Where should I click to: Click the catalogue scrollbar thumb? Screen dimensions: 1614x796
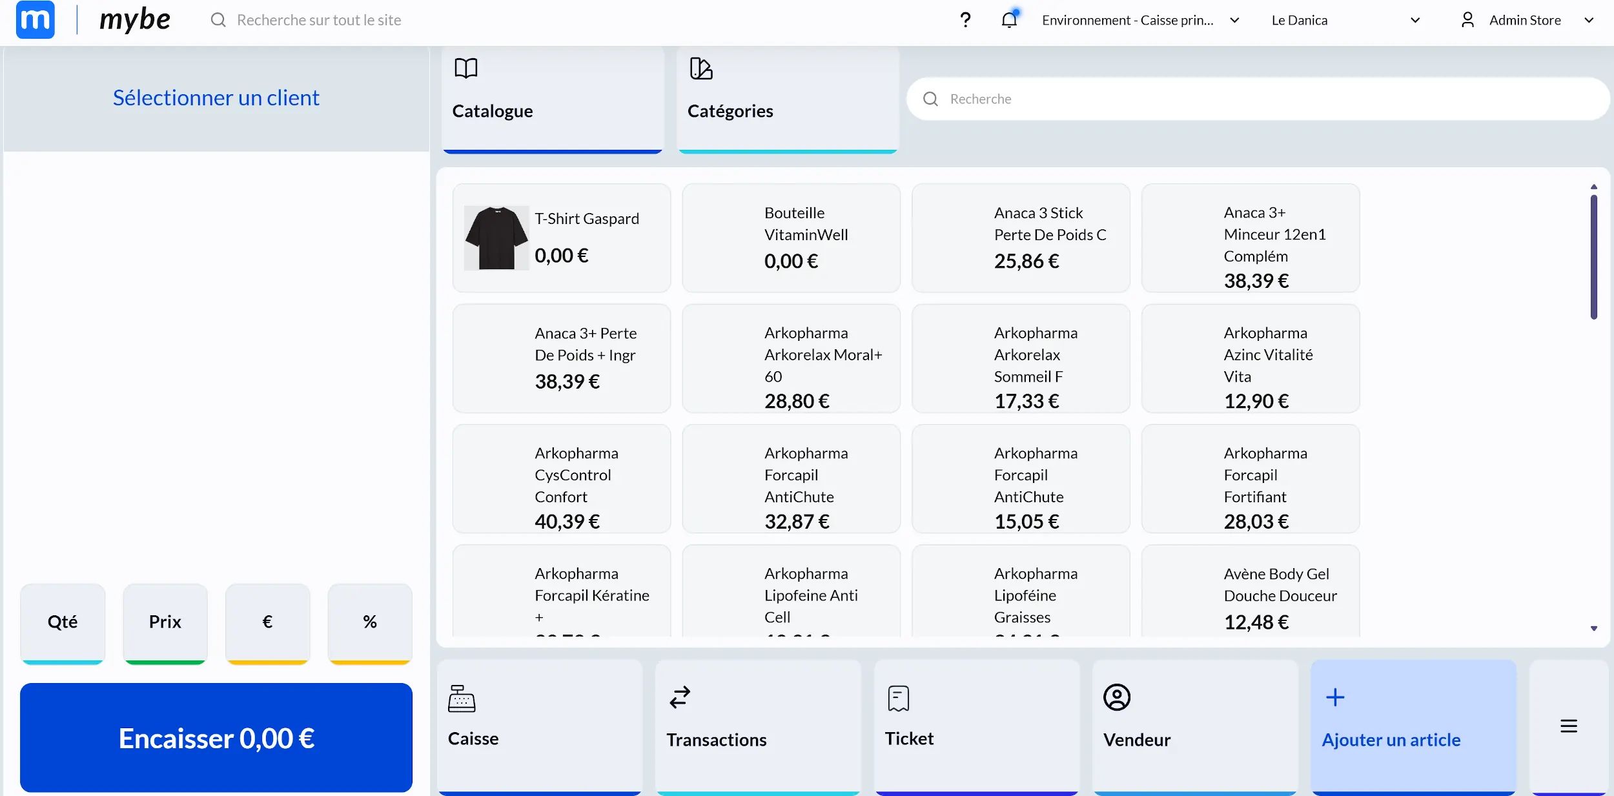point(1593,257)
